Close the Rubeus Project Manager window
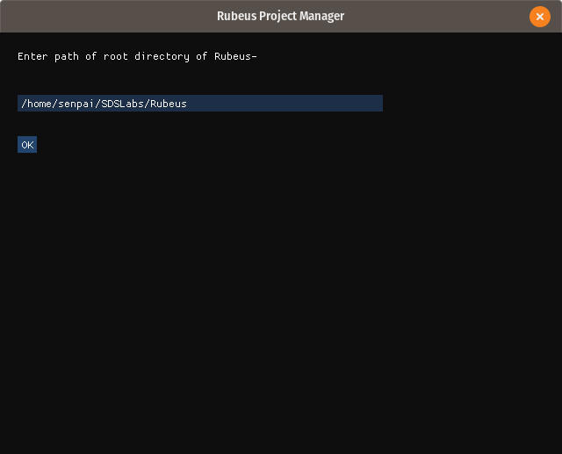The height and width of the screenshot is (454, 562). point(540,17)
